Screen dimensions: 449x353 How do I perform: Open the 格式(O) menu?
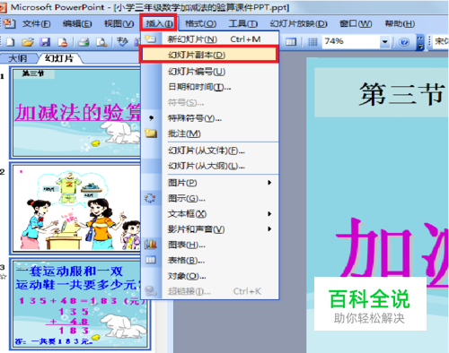pos(200,23)
